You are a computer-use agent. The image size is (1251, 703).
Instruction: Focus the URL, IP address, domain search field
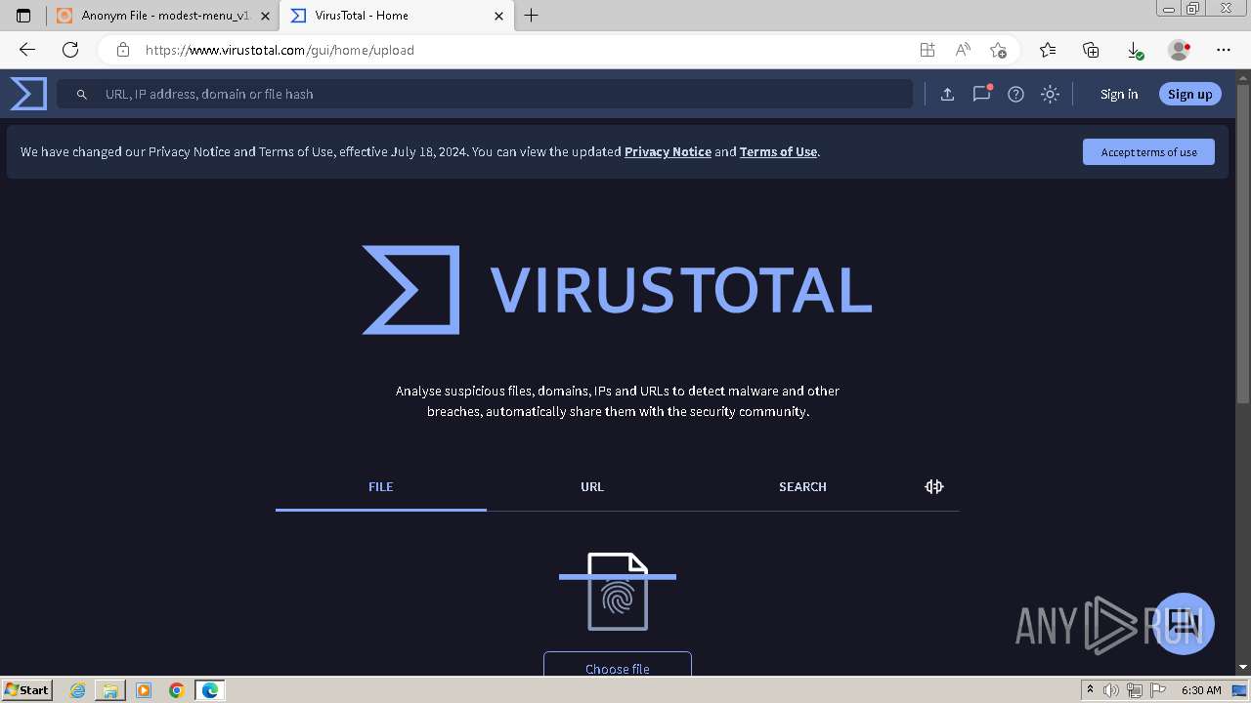(x=485, y=94)
